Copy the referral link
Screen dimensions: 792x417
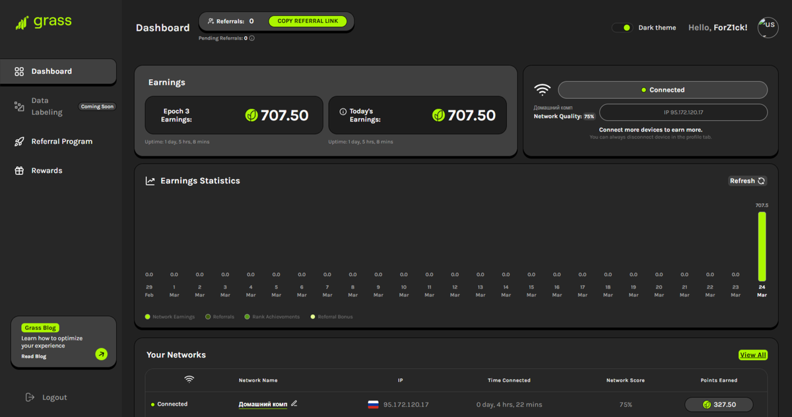308,21
